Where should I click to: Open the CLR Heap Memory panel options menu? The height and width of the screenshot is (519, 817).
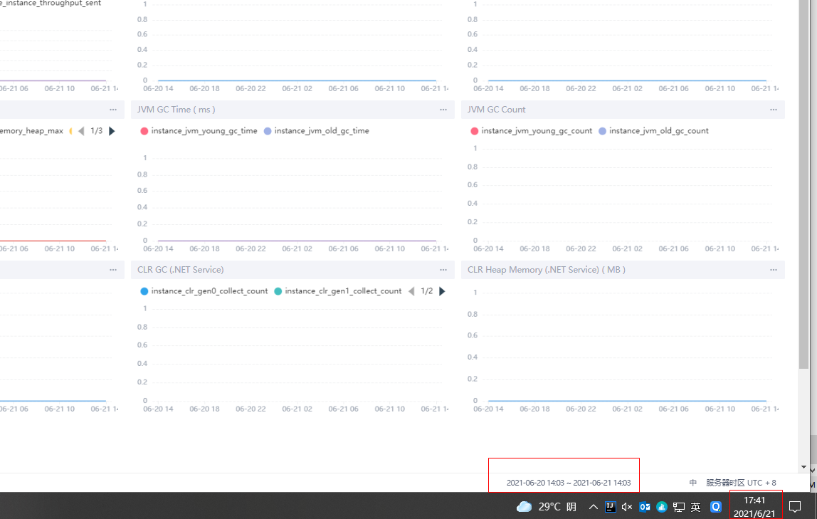coord(773,269)
